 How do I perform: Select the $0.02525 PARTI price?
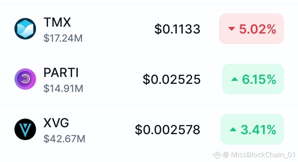click(x=172, y=79)
